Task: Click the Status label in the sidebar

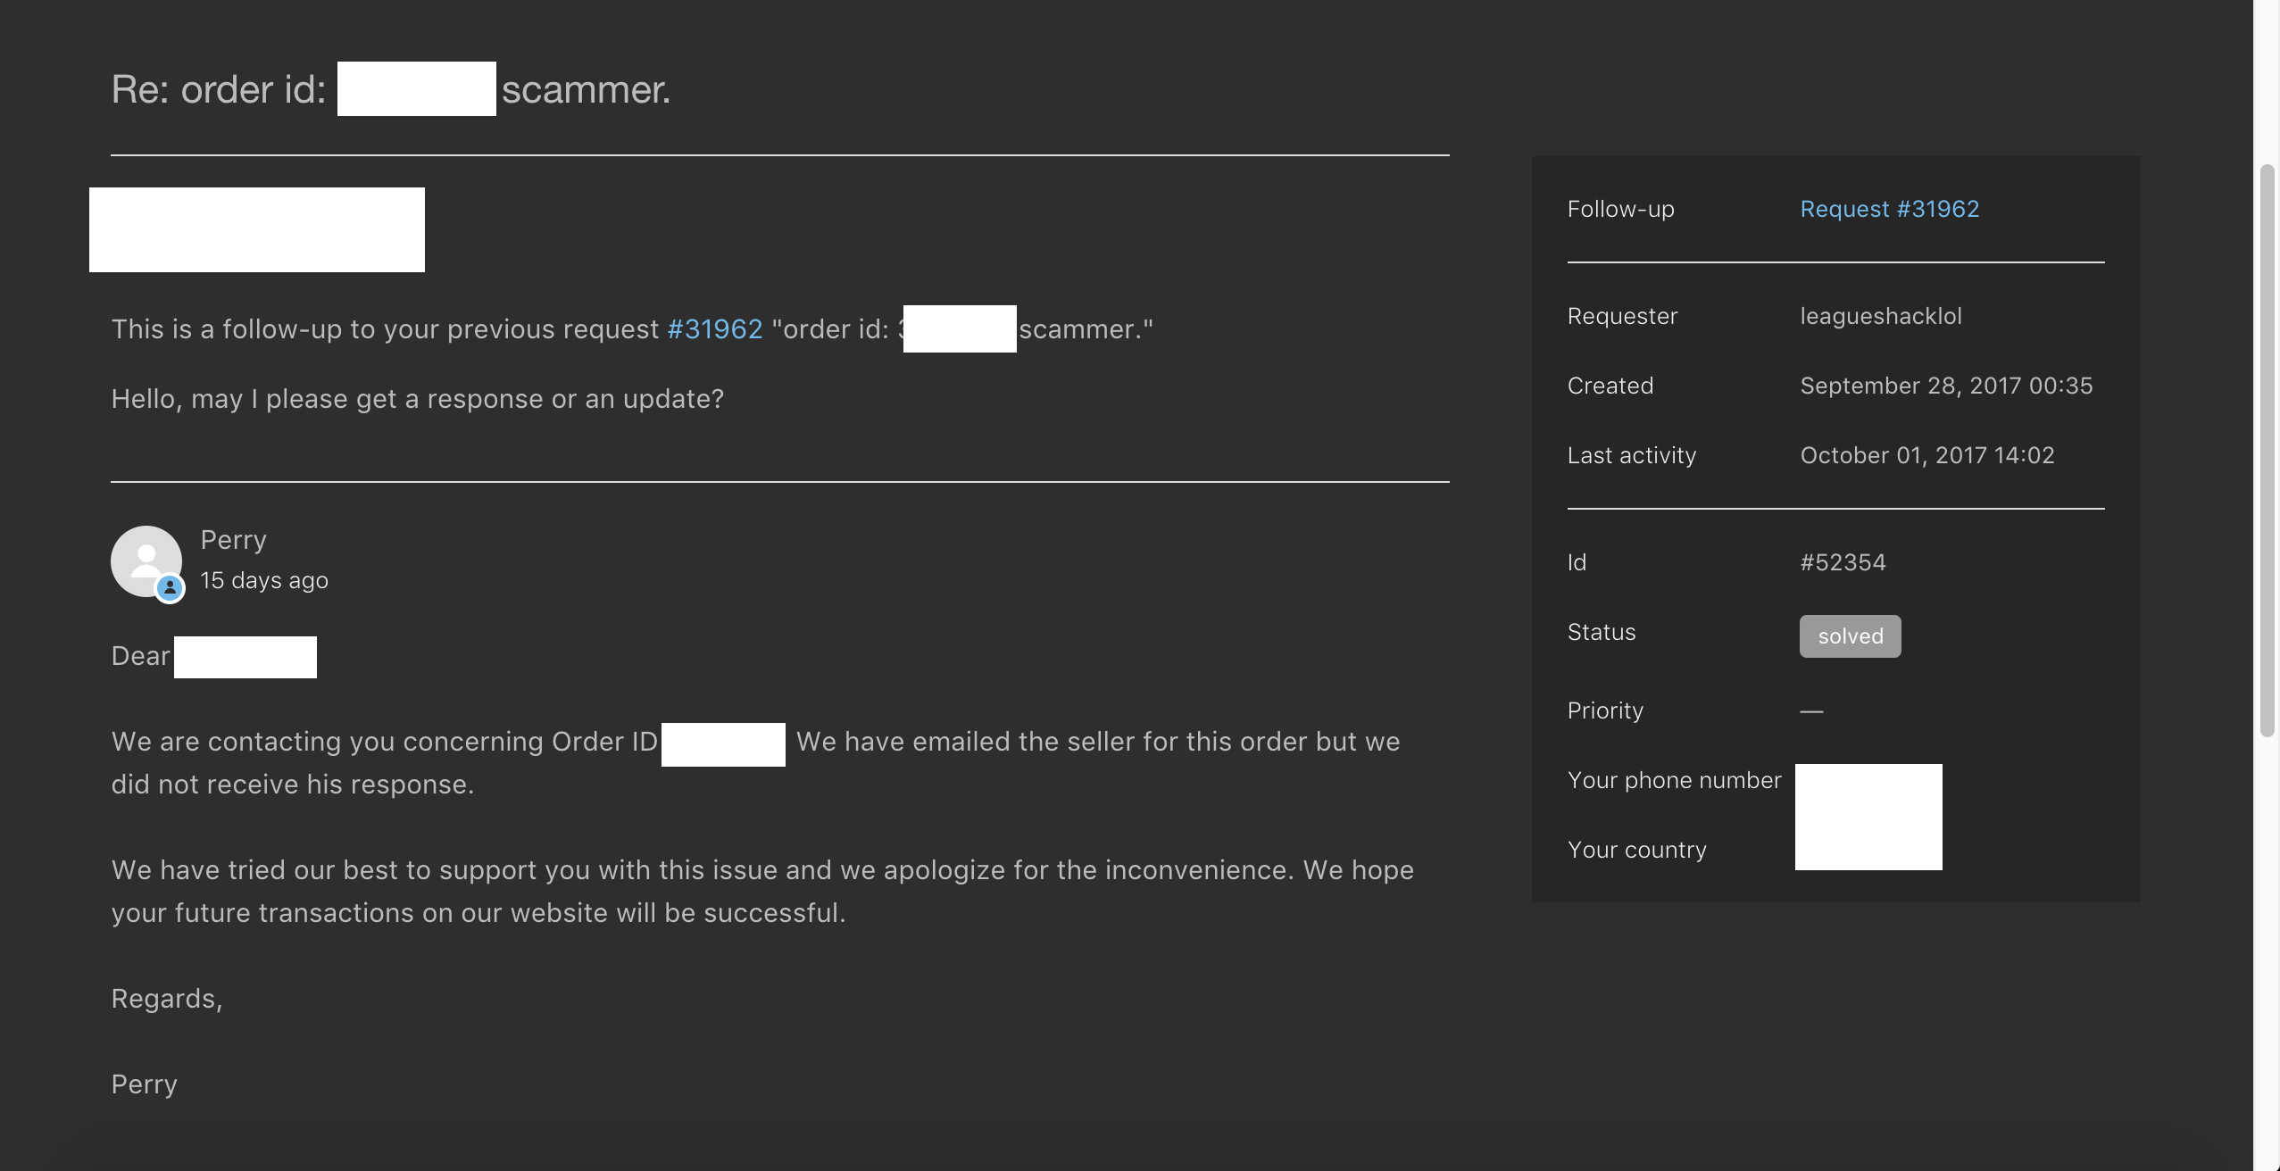Action: click(1602, 632)
